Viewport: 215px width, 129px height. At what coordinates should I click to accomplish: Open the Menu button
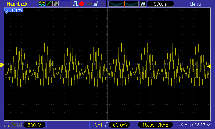tap(195, 4)
